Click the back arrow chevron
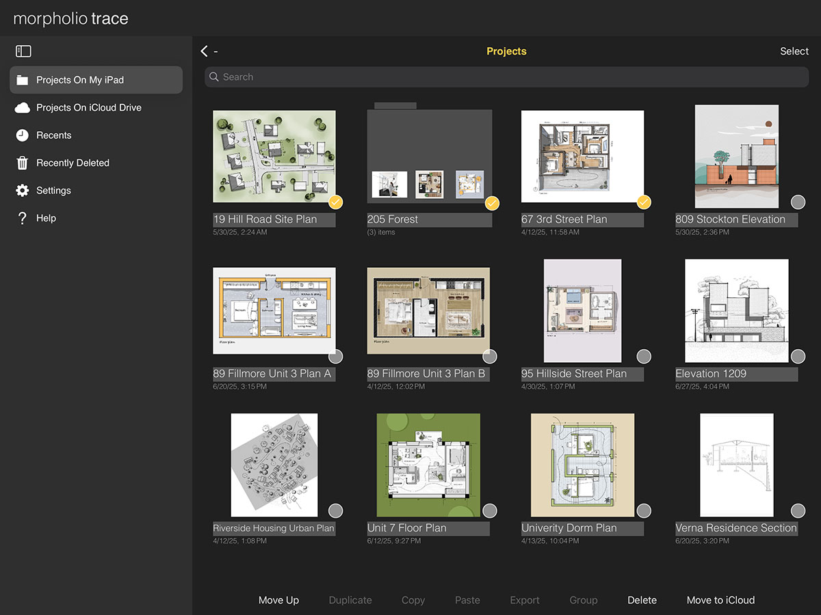This screenshot has width=821, height=615. coord(204,51)
